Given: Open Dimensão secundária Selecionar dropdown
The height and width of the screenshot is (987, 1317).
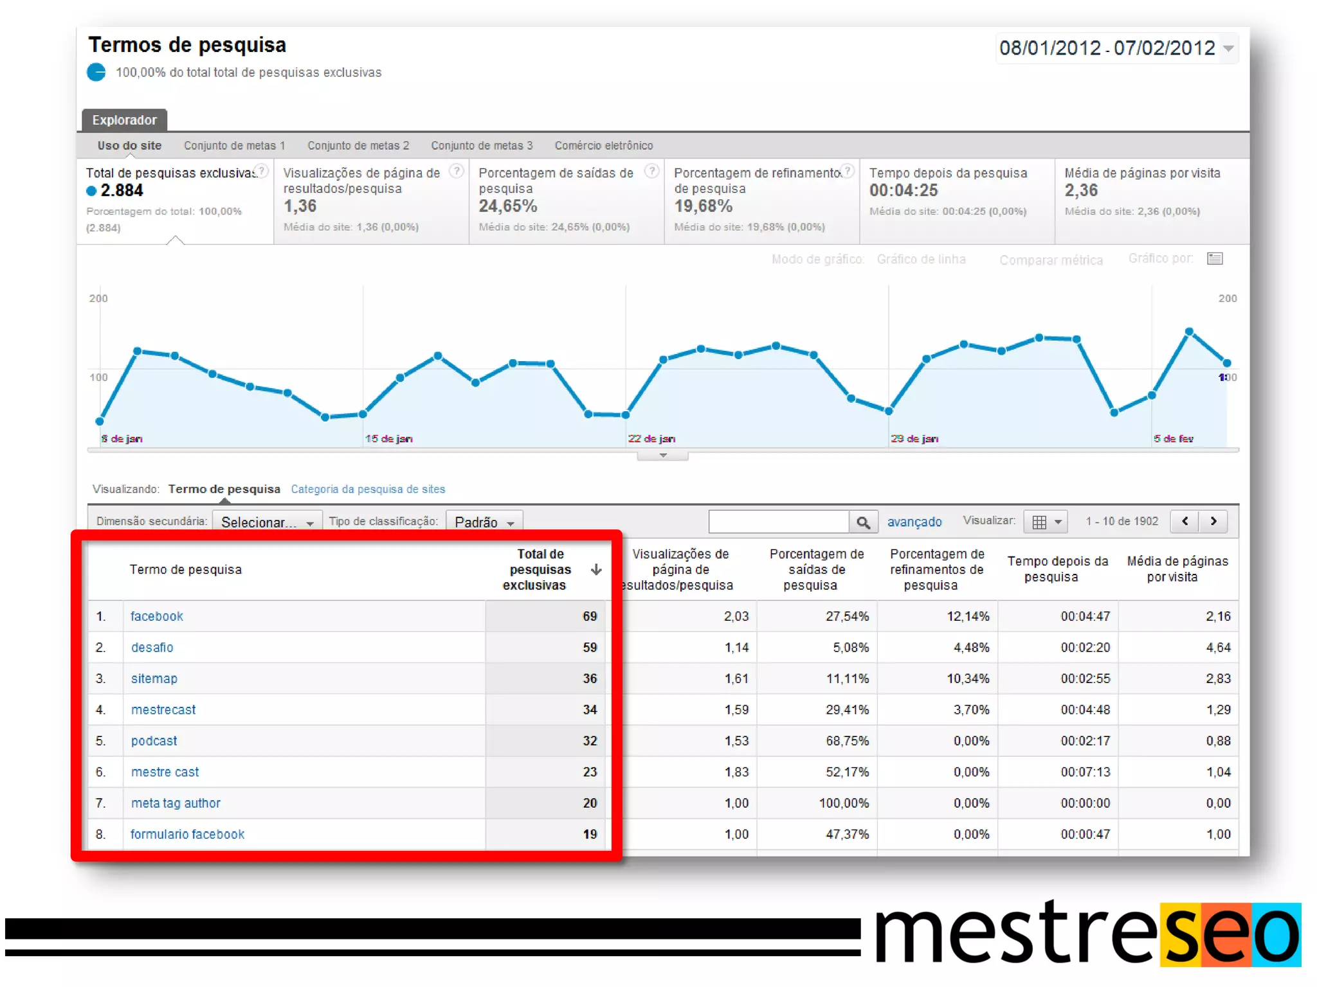Looking at the screenshot, I should (267, 522).
